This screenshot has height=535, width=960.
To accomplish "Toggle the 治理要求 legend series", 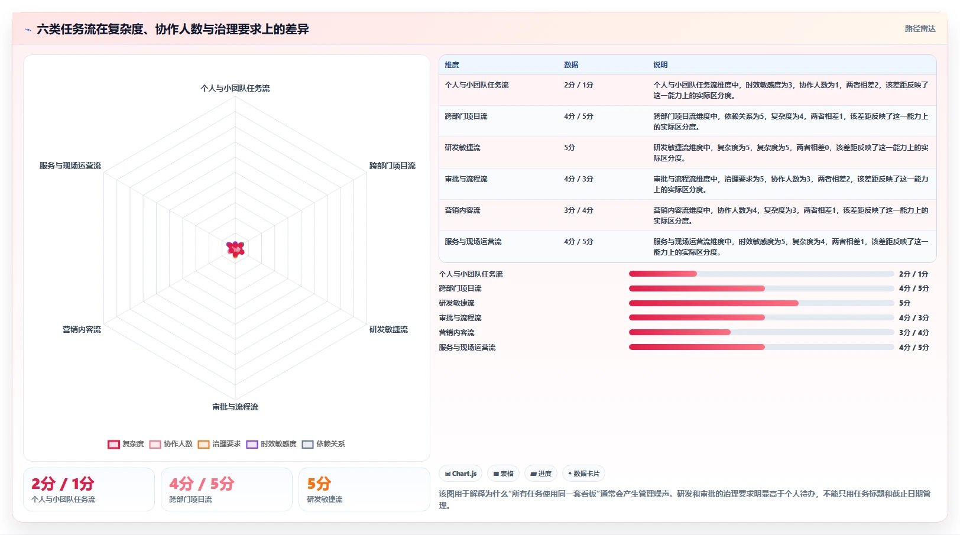I will 219,444.
